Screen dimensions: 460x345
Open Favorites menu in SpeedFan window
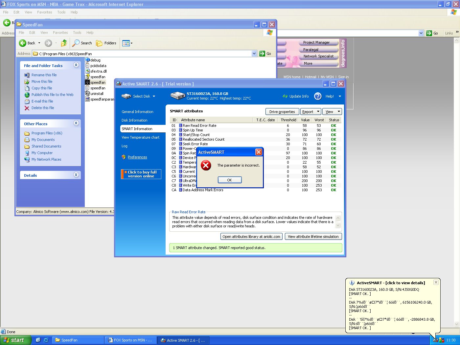pos(60,33)
